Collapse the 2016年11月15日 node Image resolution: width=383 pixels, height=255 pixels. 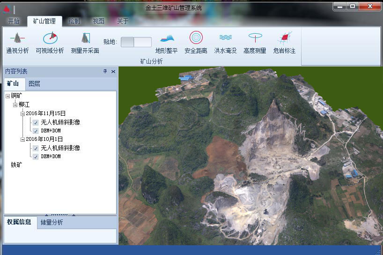coord(23,114)
